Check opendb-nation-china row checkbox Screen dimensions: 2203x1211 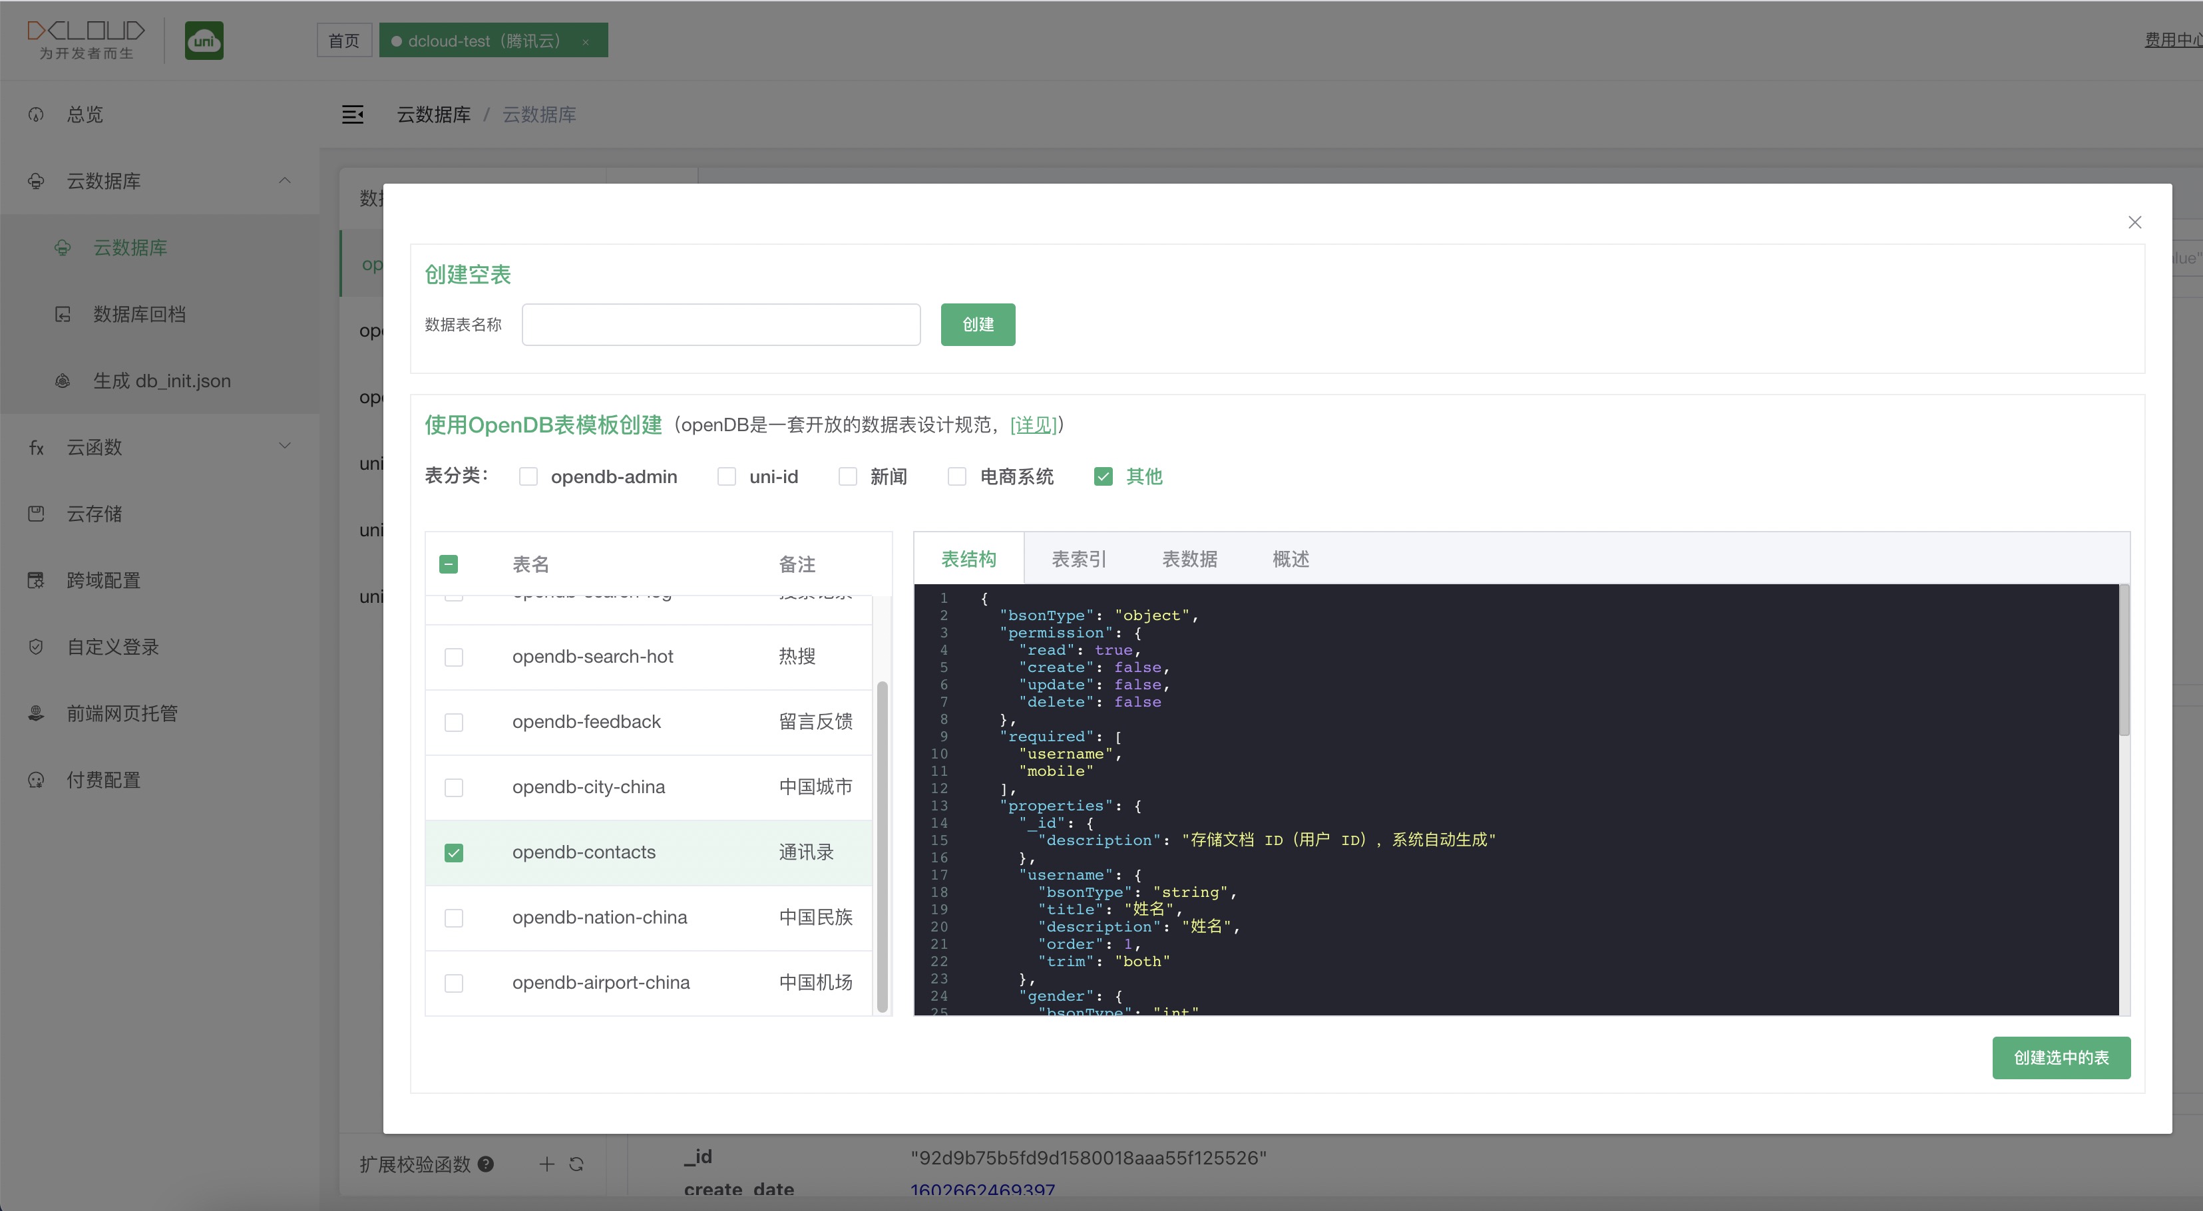454,918
